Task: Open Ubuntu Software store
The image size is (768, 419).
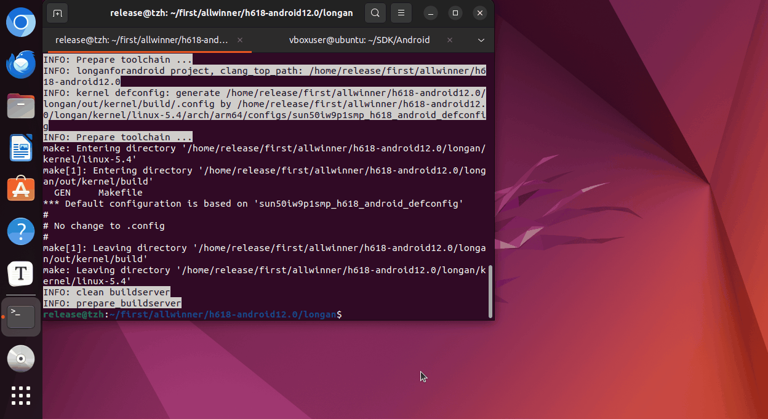Action: 21,189
